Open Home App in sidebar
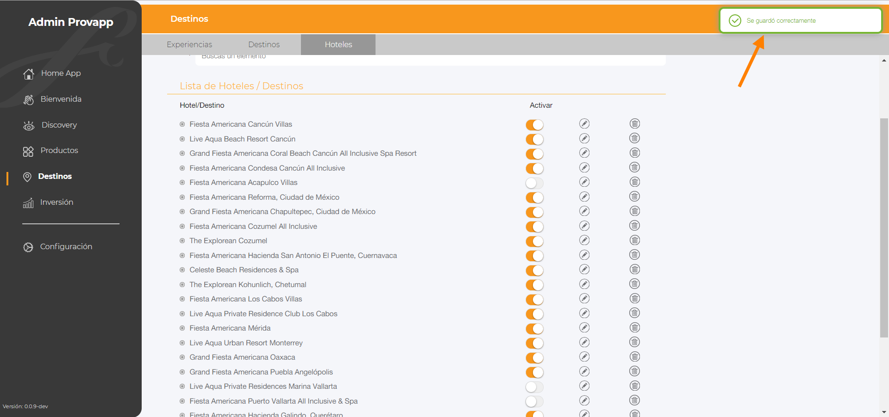Viewport: 889px width, 417px height. (52, 74)
